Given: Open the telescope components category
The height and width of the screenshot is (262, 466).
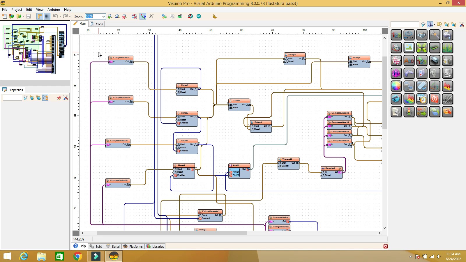Looking at the screenshot, I should (x=396, y=99).
